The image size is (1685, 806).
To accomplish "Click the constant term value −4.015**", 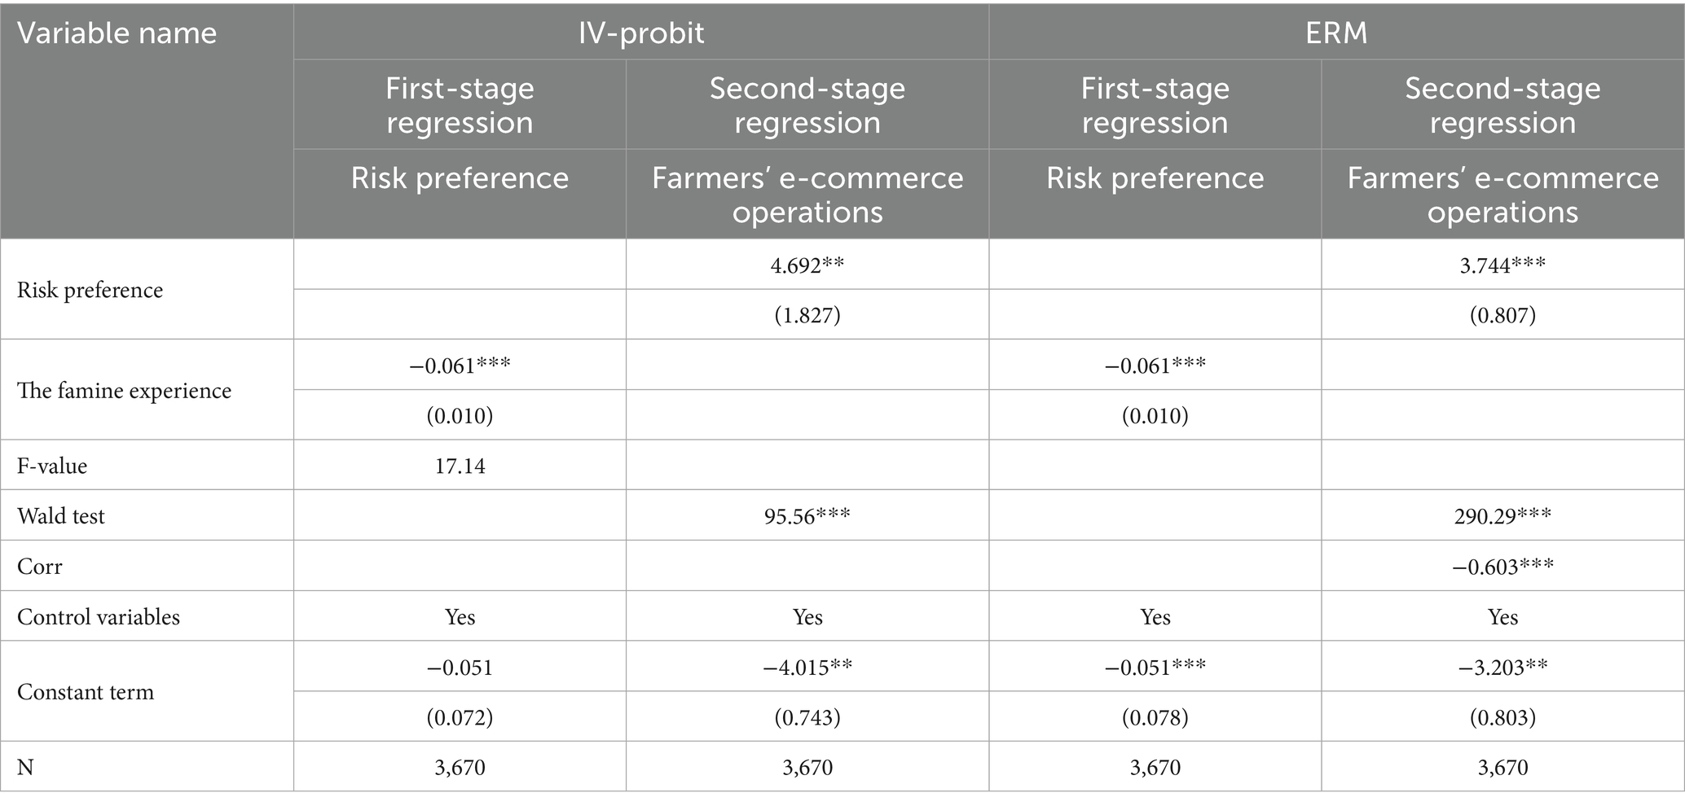I will click(807, 668).
